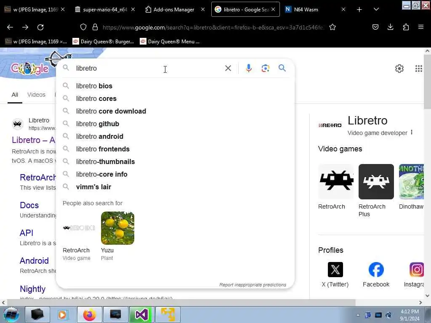The width and height of the screenshot is (431, 323).
Task: Open more options beside Video game developer
Action: click(x=412, y=132)
